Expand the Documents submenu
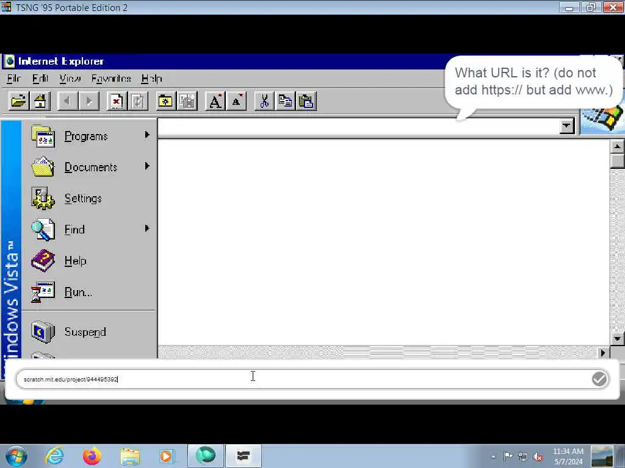Image resolution: width=625 pixels, height=468 pixels. pos(90,167)
